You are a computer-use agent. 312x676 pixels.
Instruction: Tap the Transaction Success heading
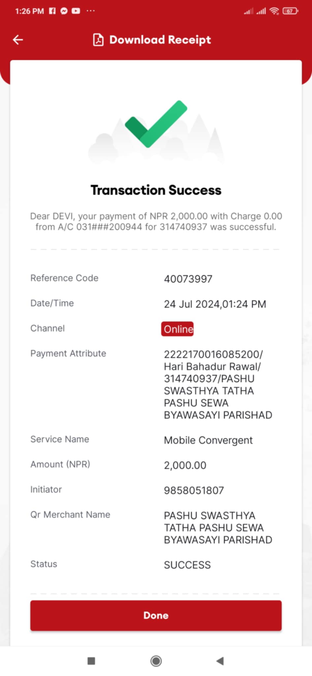[x=156, y=190]
